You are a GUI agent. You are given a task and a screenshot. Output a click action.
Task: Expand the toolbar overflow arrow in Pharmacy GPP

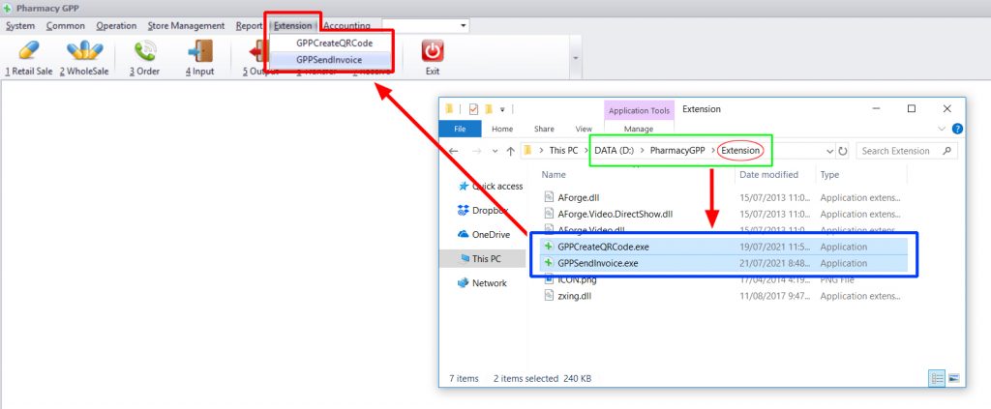[x=575, y=57]
